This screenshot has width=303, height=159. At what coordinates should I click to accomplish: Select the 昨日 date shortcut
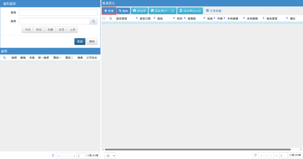[x=39, y=30]
